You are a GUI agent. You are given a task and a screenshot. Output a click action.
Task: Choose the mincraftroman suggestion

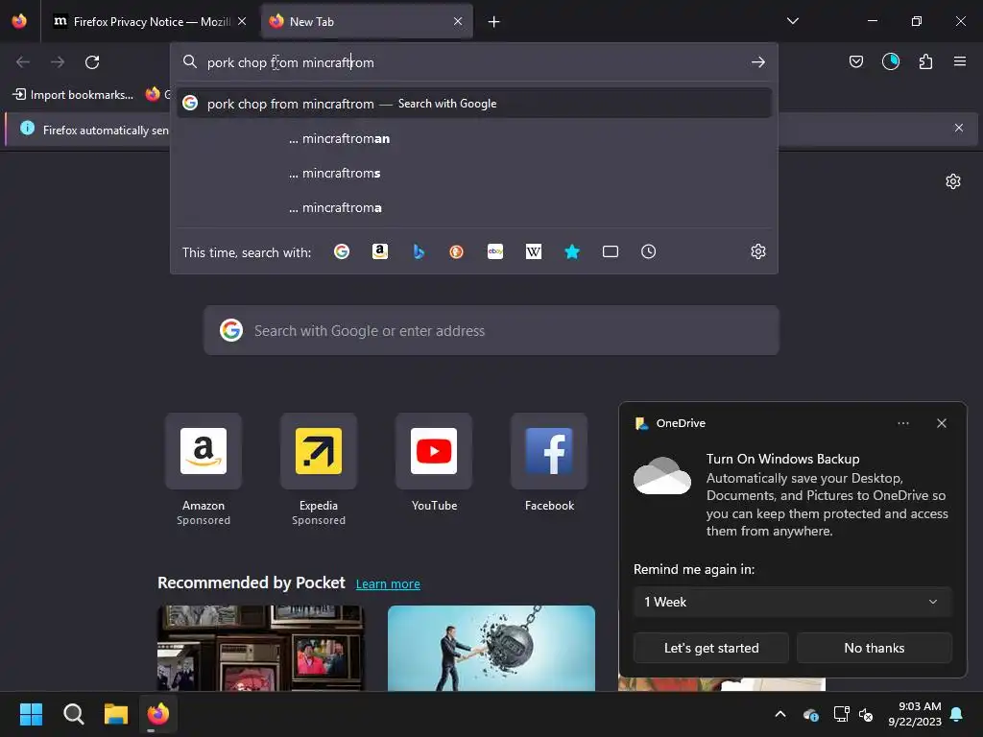point(474,138)
